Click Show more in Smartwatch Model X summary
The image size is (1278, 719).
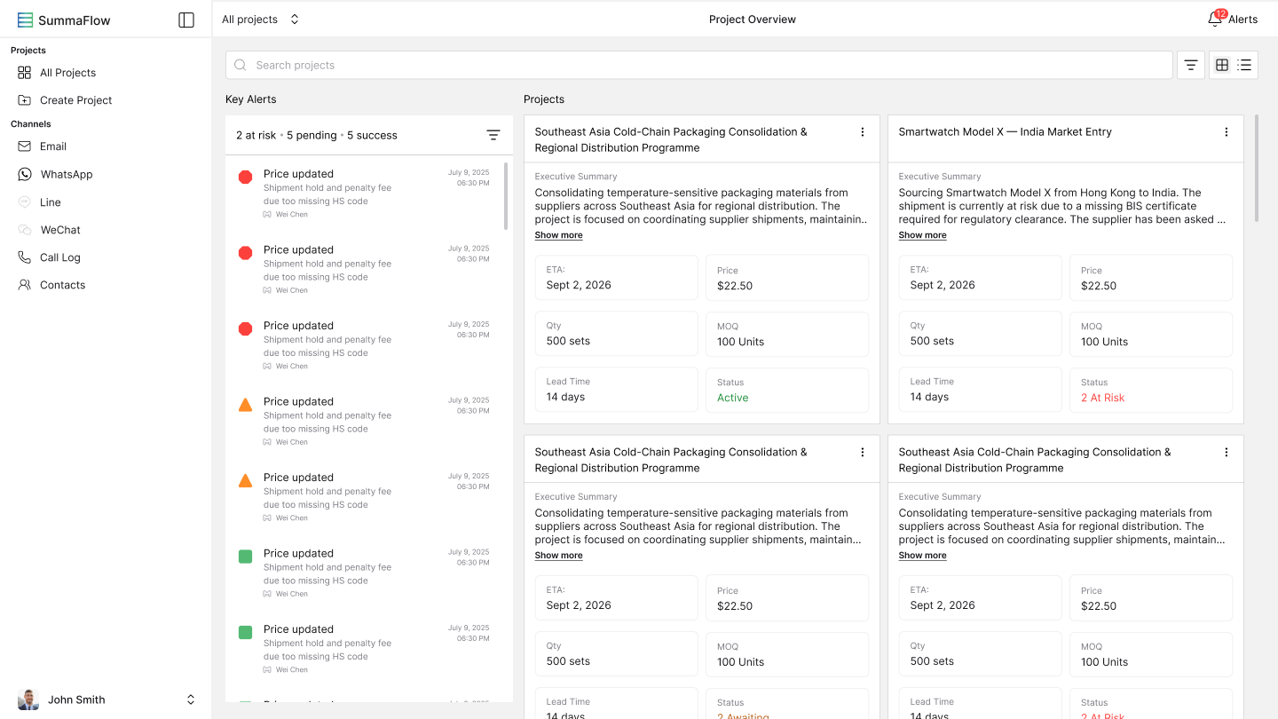point(922,235)
